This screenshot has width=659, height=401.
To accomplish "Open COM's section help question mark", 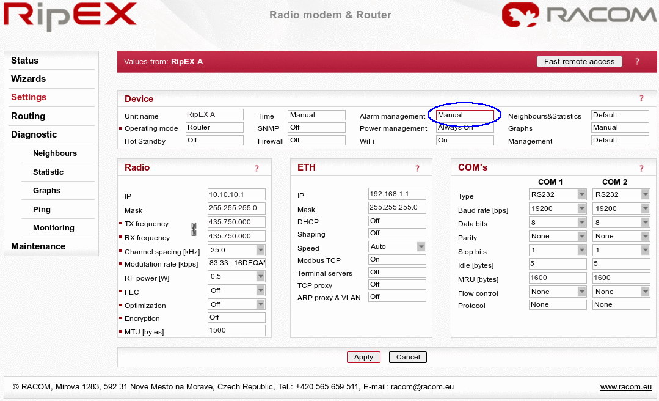I will (x=641, y=168).
